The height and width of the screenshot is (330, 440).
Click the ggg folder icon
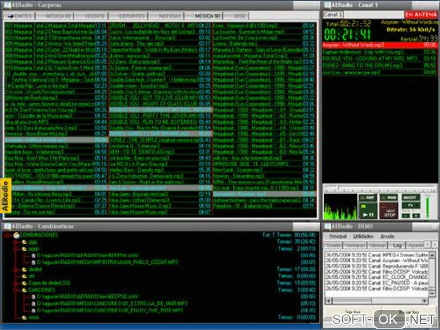click(25, 242)
